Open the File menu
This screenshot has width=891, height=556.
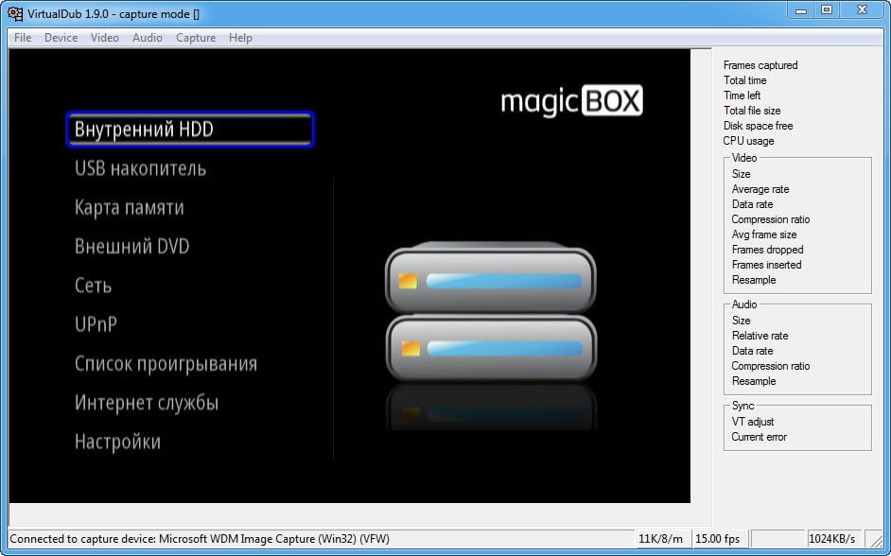[x=23, y=38]
